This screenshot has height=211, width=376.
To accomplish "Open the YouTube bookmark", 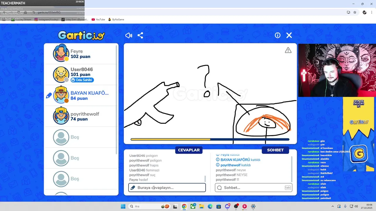I will coord(98,20).
